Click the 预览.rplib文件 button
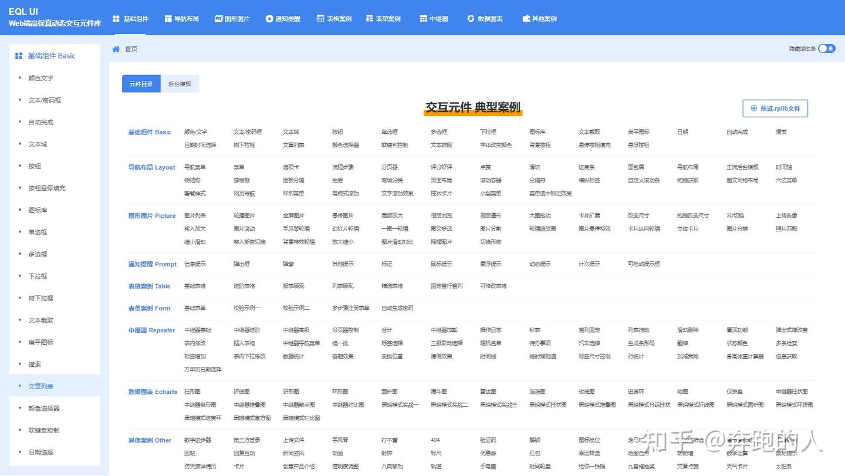The height and width of the screenshot is (476, 845). (x=775, y=108)
